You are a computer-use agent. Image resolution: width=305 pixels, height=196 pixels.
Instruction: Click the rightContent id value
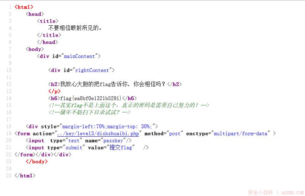click(x=92, y=70)
